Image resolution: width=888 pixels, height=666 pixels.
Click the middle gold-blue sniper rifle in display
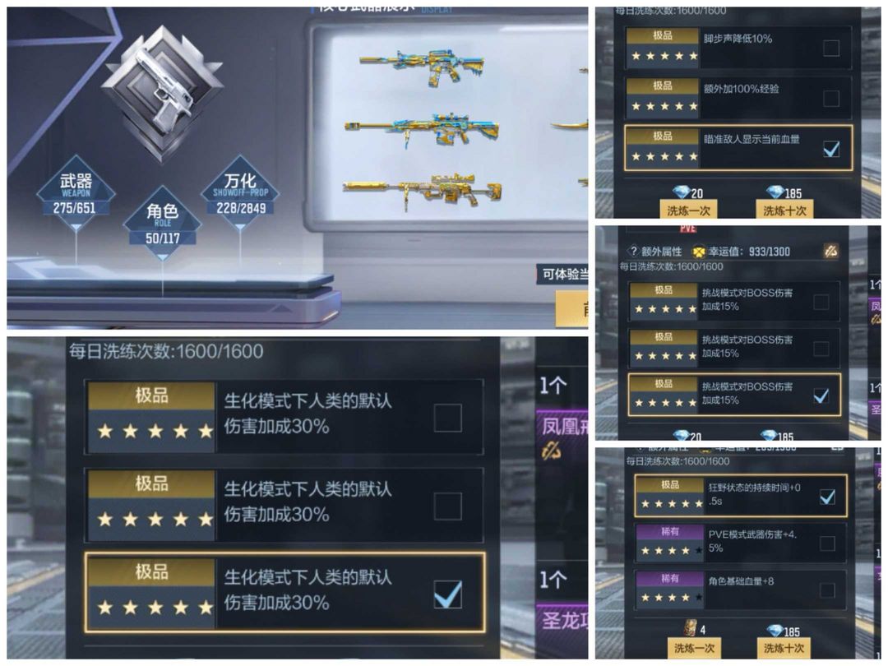click(422, 129)
